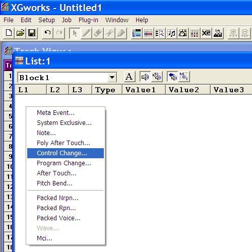Toggle the single speaker icon in List window
This screenshot has width=252, height=252.
pos(145,77)
